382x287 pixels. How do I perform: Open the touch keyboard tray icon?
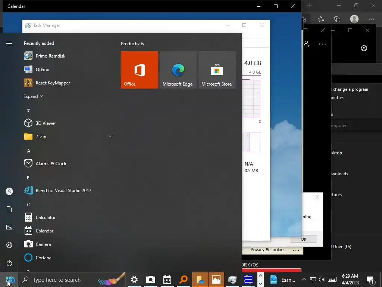pos(332,280)
